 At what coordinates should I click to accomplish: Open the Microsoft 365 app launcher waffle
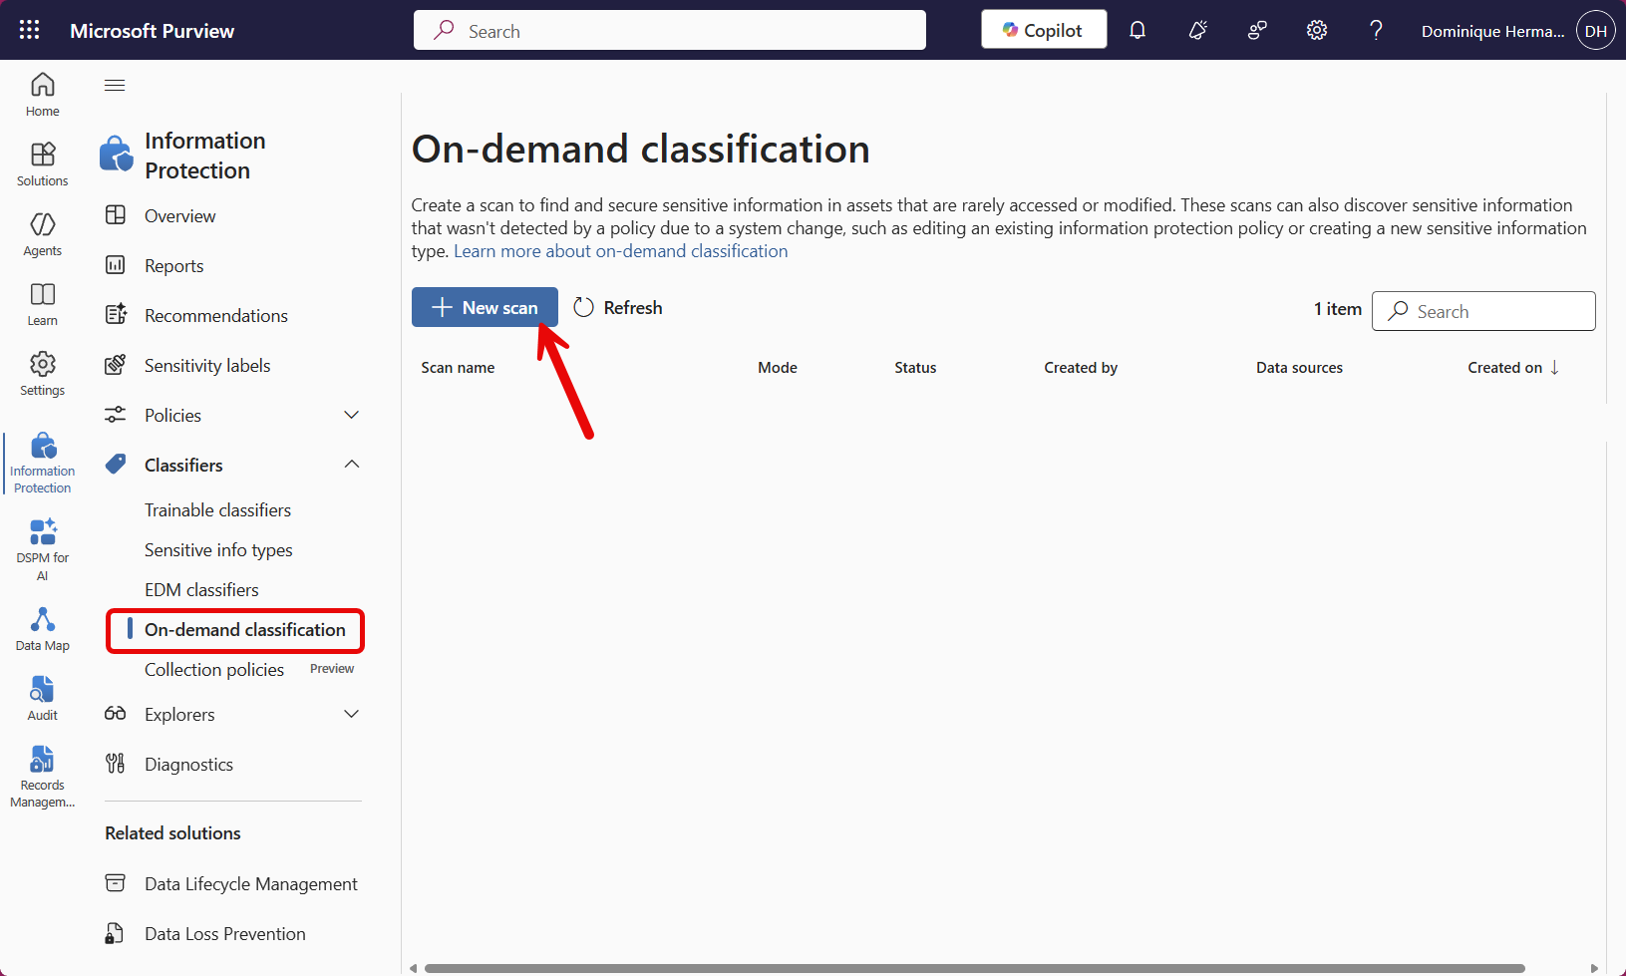click(29, 30)
